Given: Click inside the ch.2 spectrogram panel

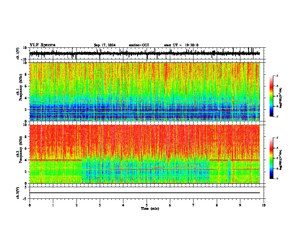Looking at the screenshot, I should 145,154.
